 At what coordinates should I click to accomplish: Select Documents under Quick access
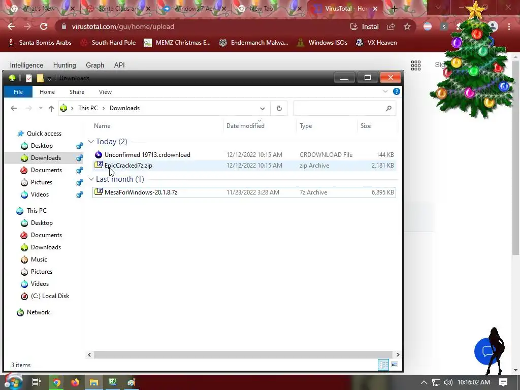coord(46,170)
